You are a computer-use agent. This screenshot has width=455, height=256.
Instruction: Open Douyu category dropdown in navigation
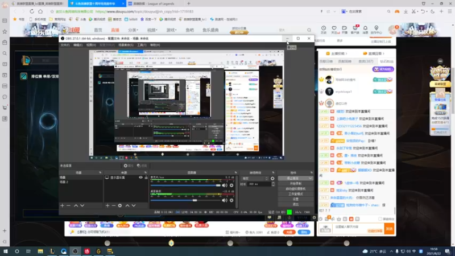point(133,30)
